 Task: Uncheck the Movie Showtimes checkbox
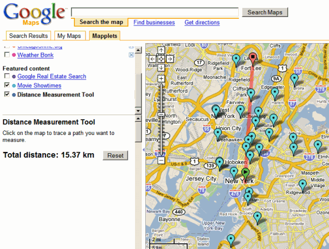pos(7,85)
